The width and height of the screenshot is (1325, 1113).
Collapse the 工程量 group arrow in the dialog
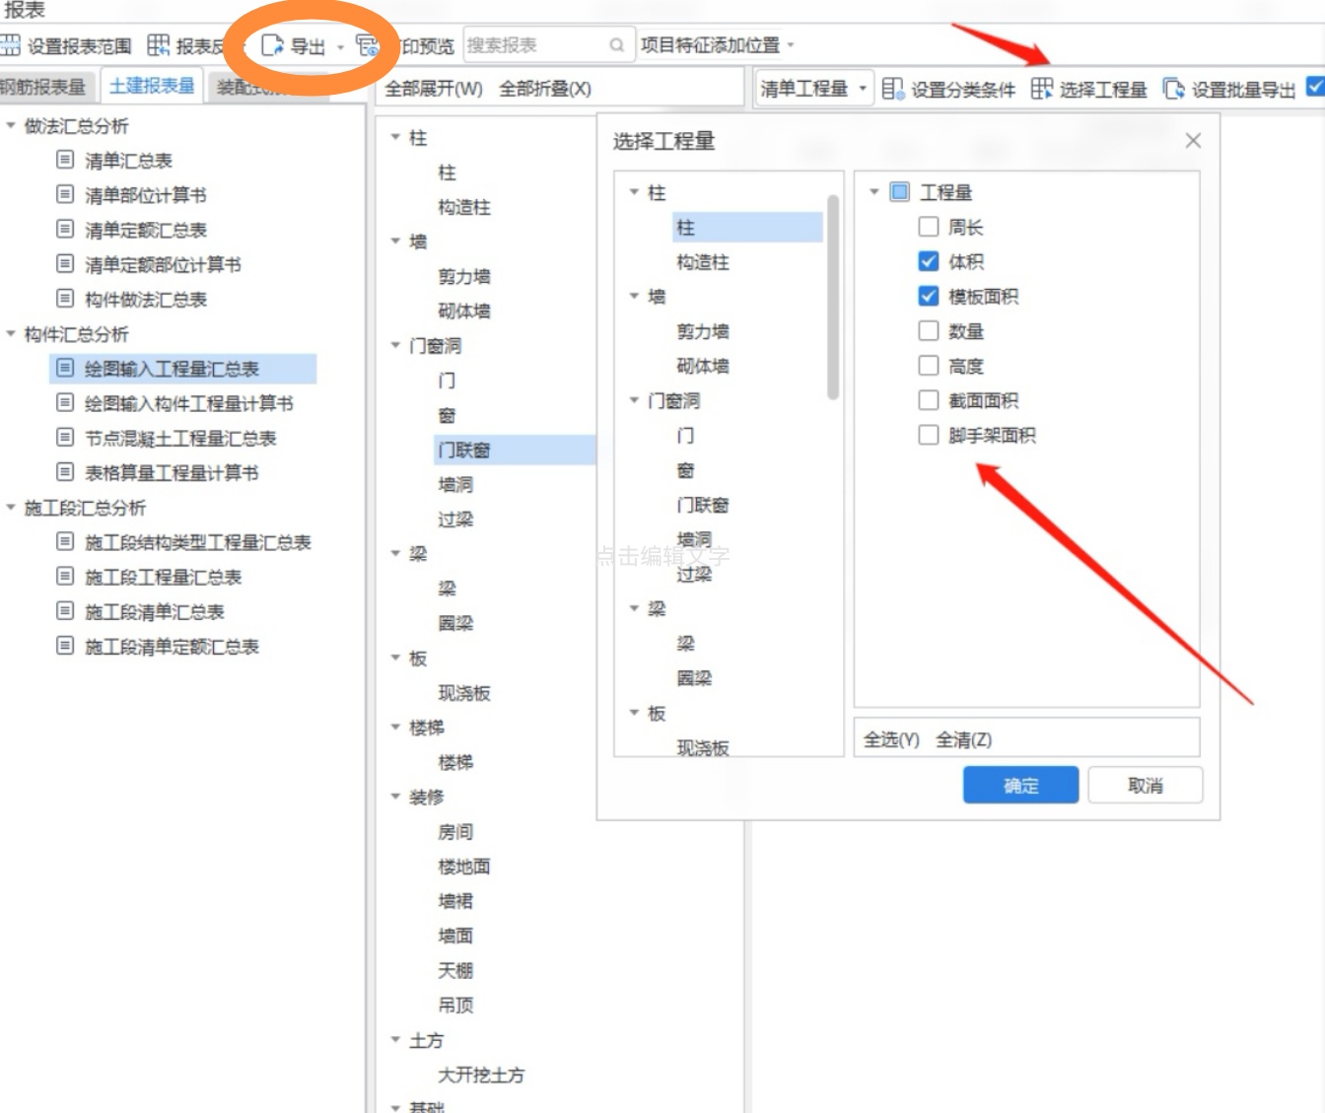(x=874, y=191)
